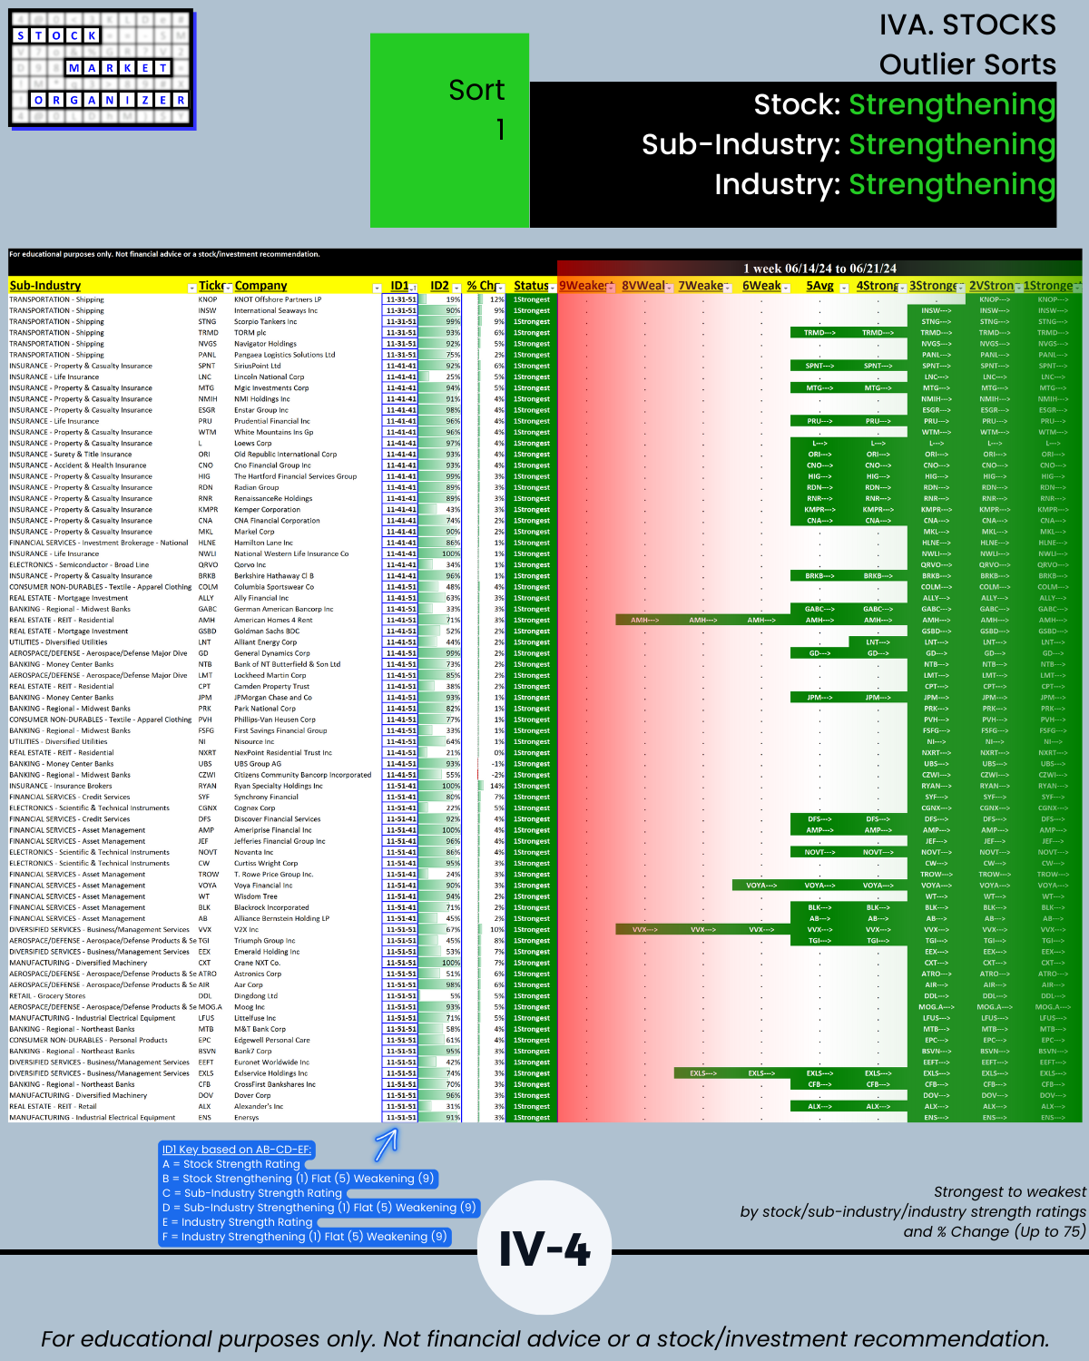This screenshot has height=1361, width=1089.
Task: Open the 1Strongest column filter dropdown
Action: (1077, 288)
